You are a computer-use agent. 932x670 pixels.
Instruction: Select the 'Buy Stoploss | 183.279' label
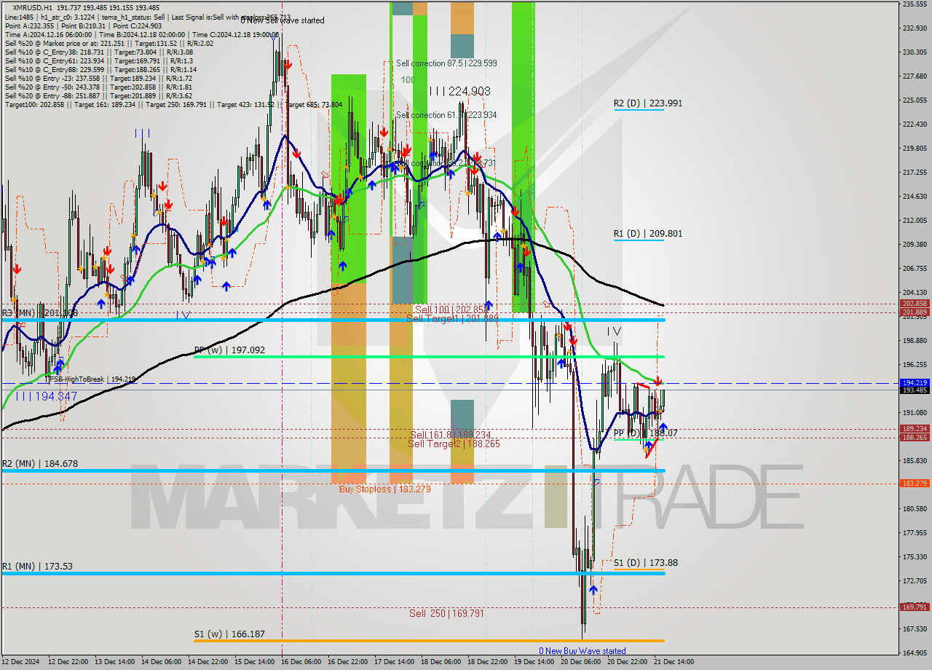point(384,489)
